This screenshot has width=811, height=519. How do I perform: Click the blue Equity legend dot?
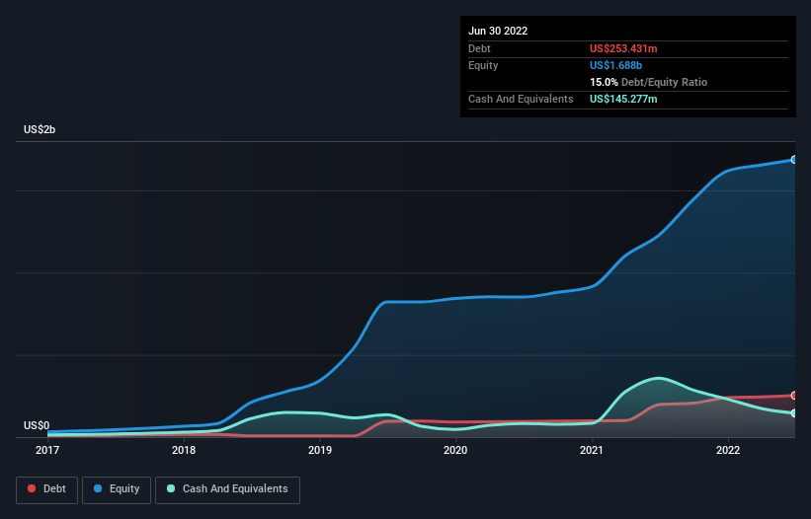[x=98, y=488]
